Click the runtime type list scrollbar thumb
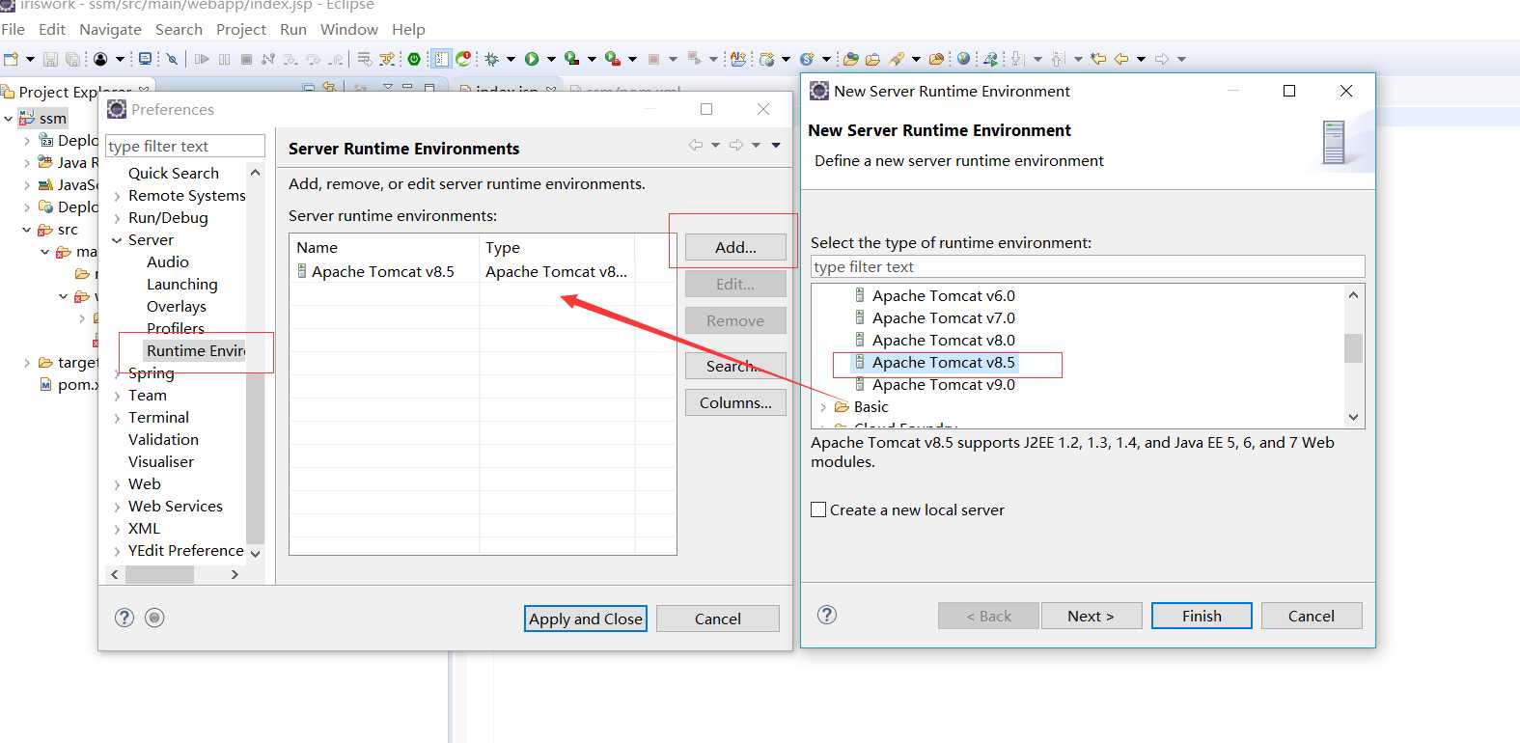Screen dimensions: 1520x743 [x=1353, y=347]
